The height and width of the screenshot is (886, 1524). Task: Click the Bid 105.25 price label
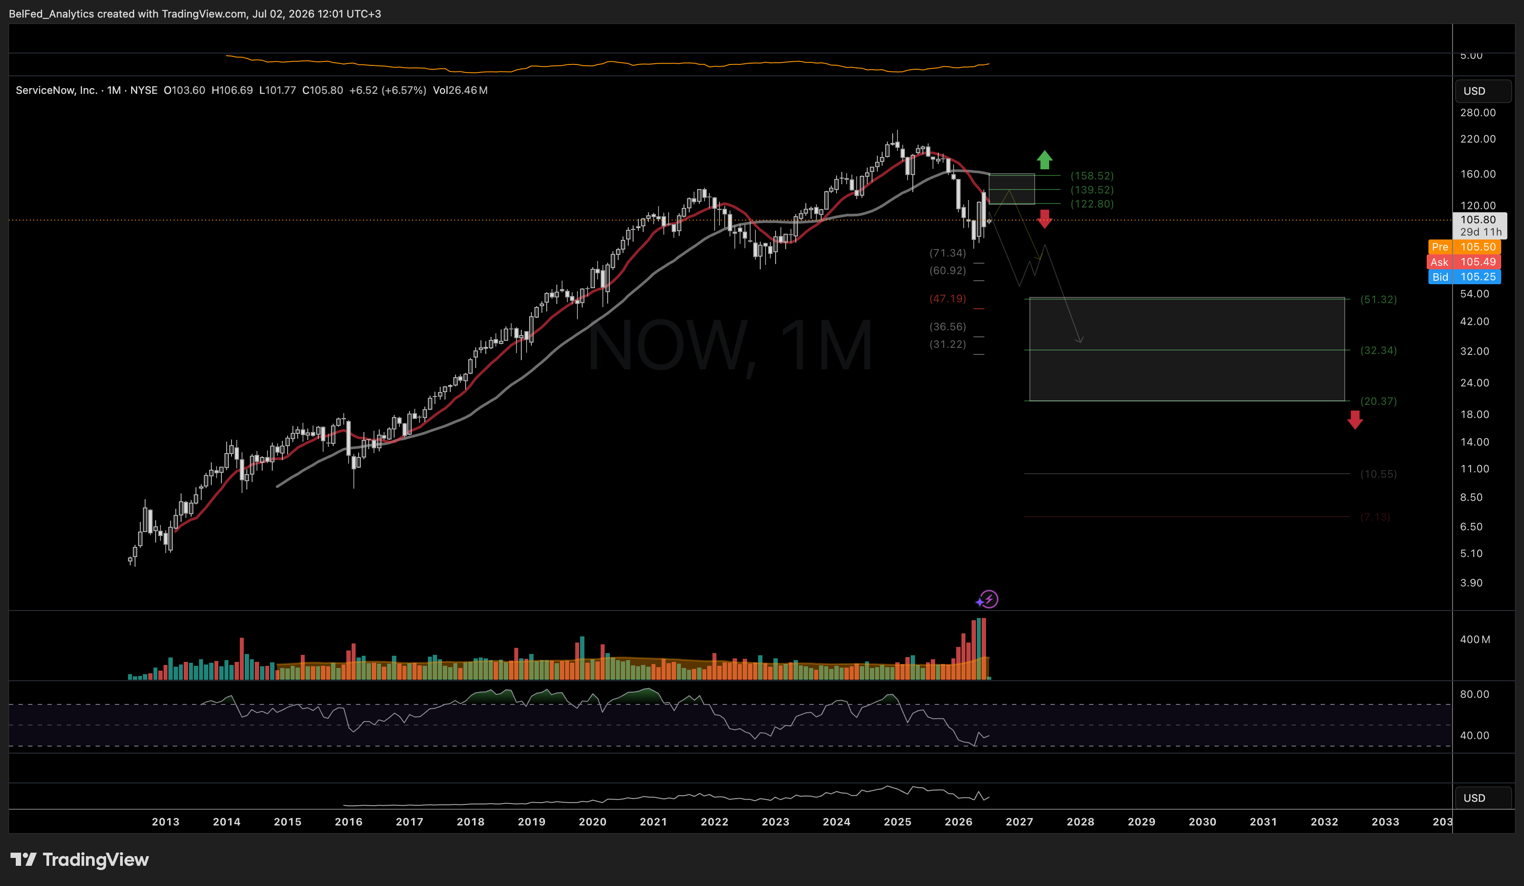click(1464, 277)
